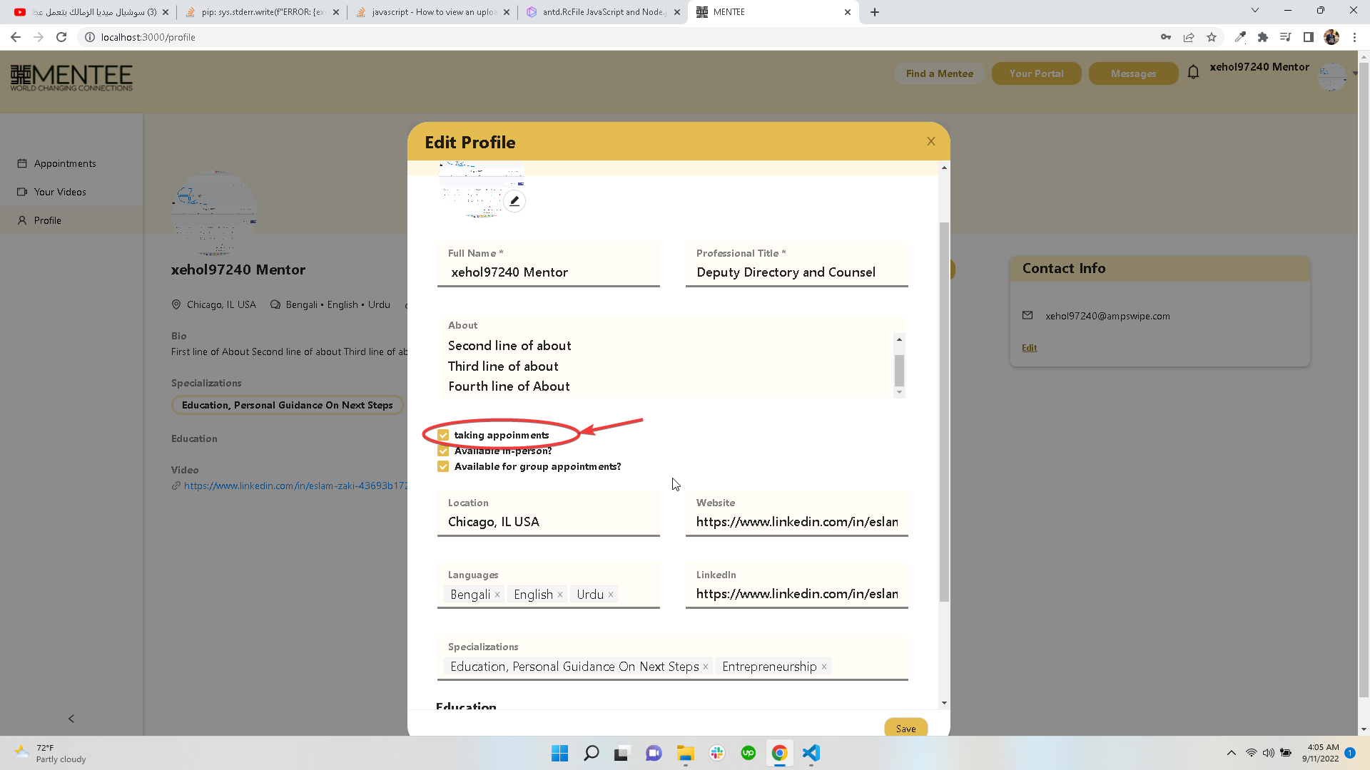Uncheck the taking appointments checkbox
1370x770 pixels.
(x=443, y=435)
